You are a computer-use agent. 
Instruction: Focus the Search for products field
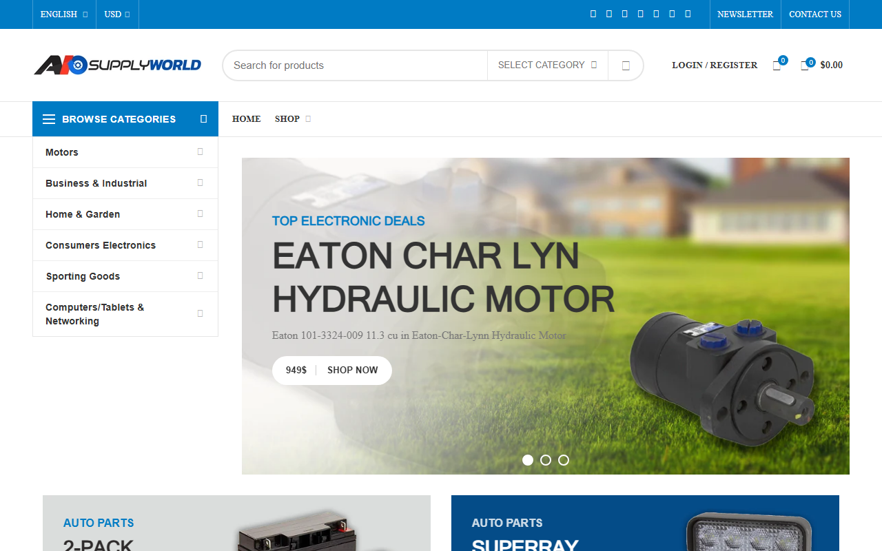[x=355, y=65]
